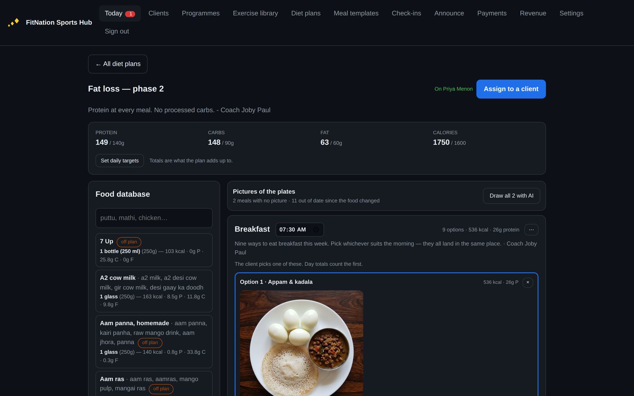Click the Appam & kadala plate picture

pos(302,343)
